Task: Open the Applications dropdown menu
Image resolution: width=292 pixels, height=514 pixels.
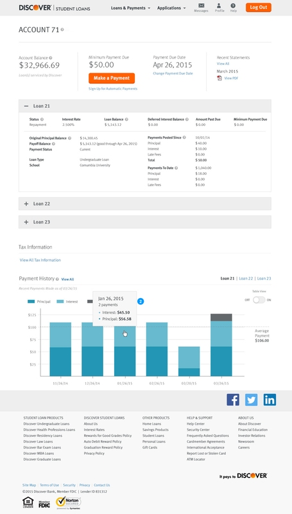Action: pos(171,8)
